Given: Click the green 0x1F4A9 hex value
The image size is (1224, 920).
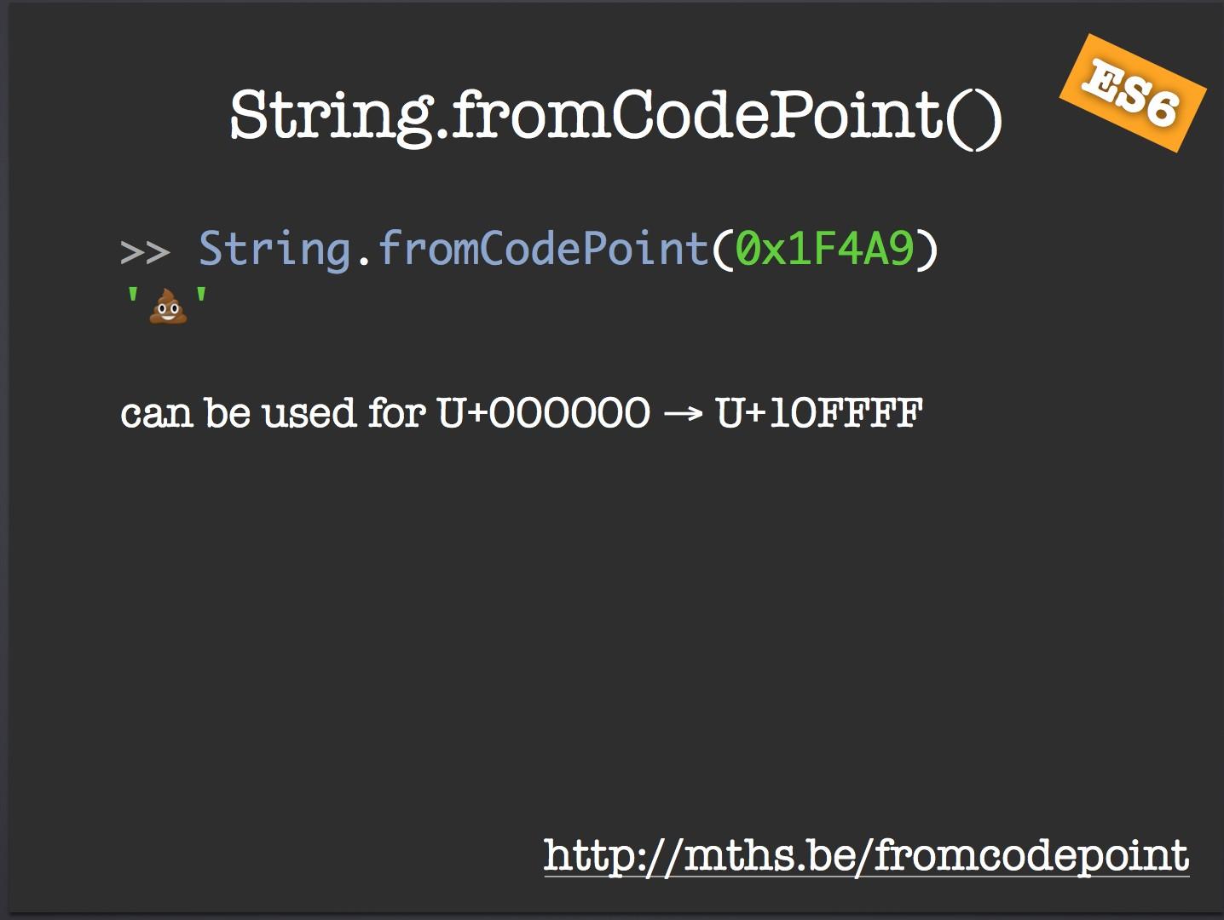Looking at the screenshot, I should pos(824,249).
